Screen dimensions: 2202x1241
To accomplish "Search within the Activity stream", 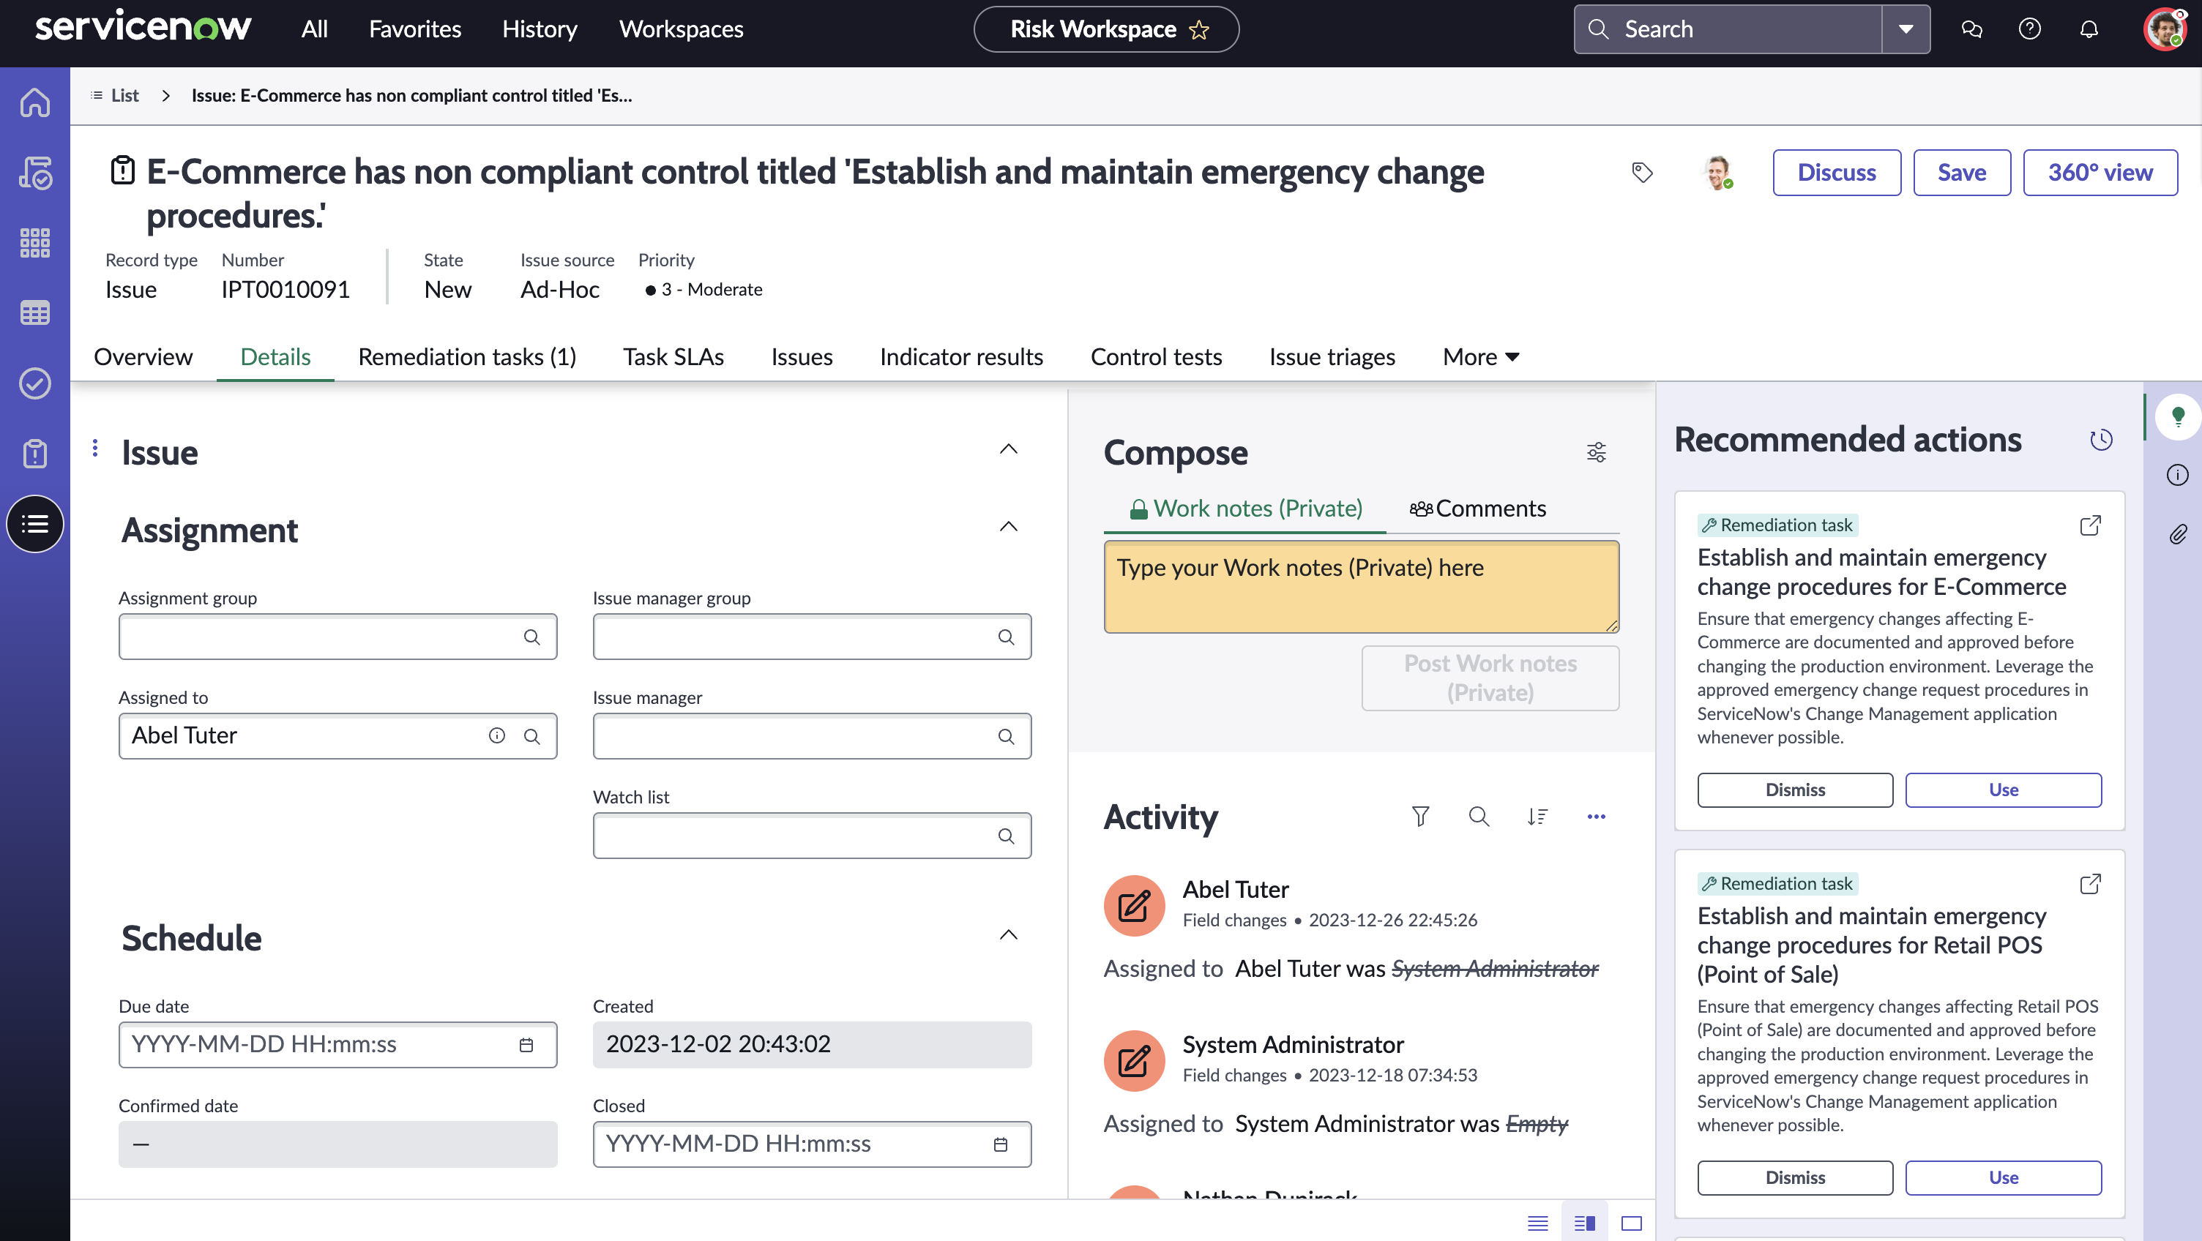I will (1479, 817).
